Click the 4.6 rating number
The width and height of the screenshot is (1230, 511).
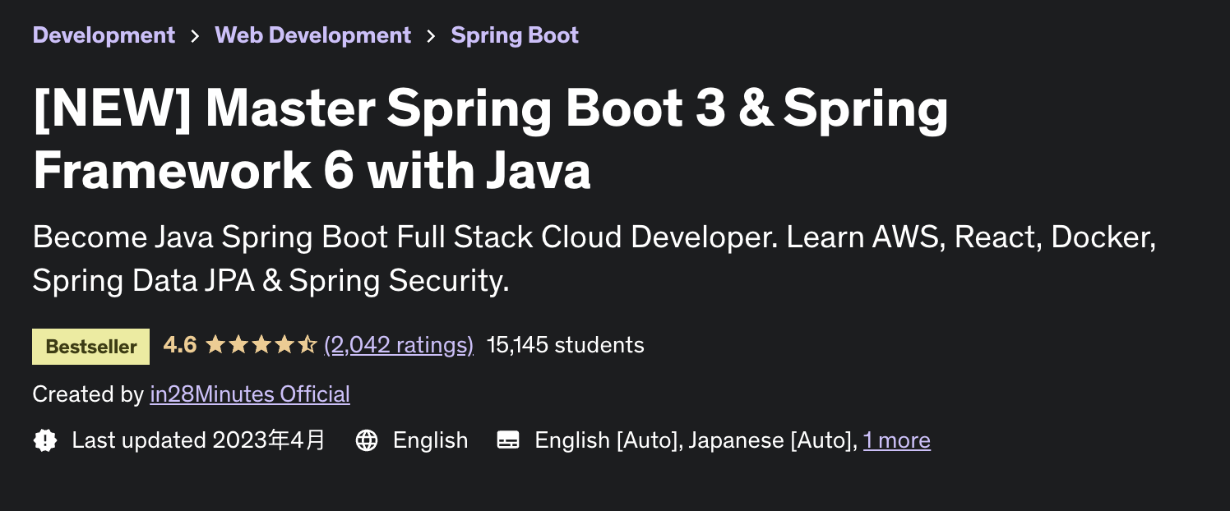180,345
